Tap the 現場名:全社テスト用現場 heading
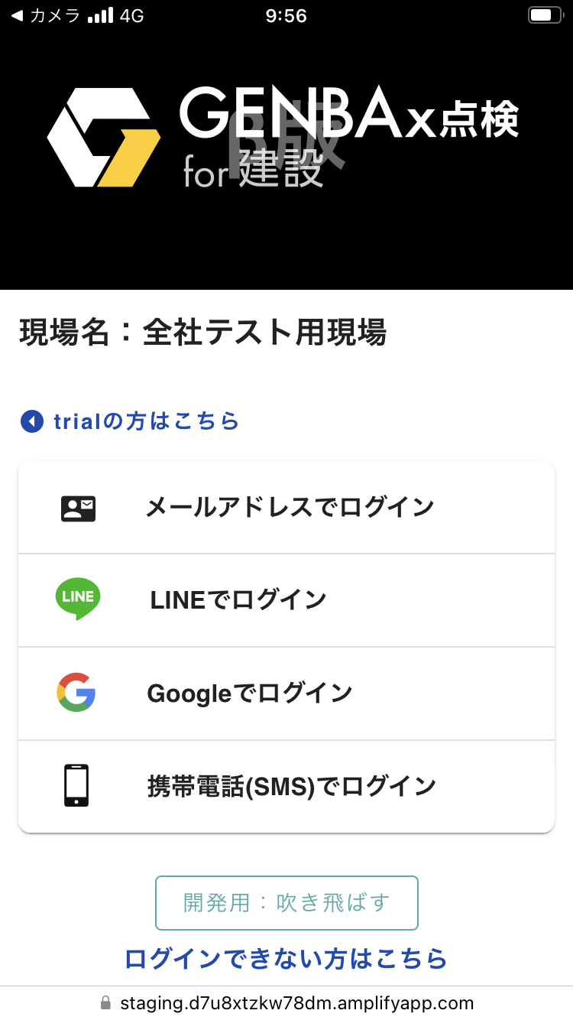 click(x=203, y=333)
